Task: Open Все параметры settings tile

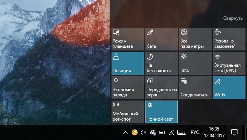Action: point(195,39)
